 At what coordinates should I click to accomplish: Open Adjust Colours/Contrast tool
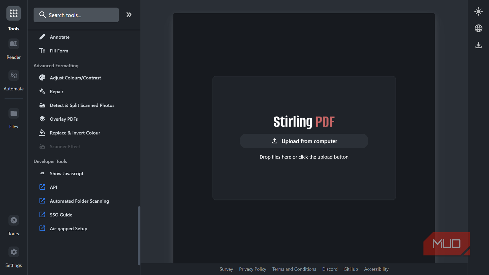click(75, 78)
